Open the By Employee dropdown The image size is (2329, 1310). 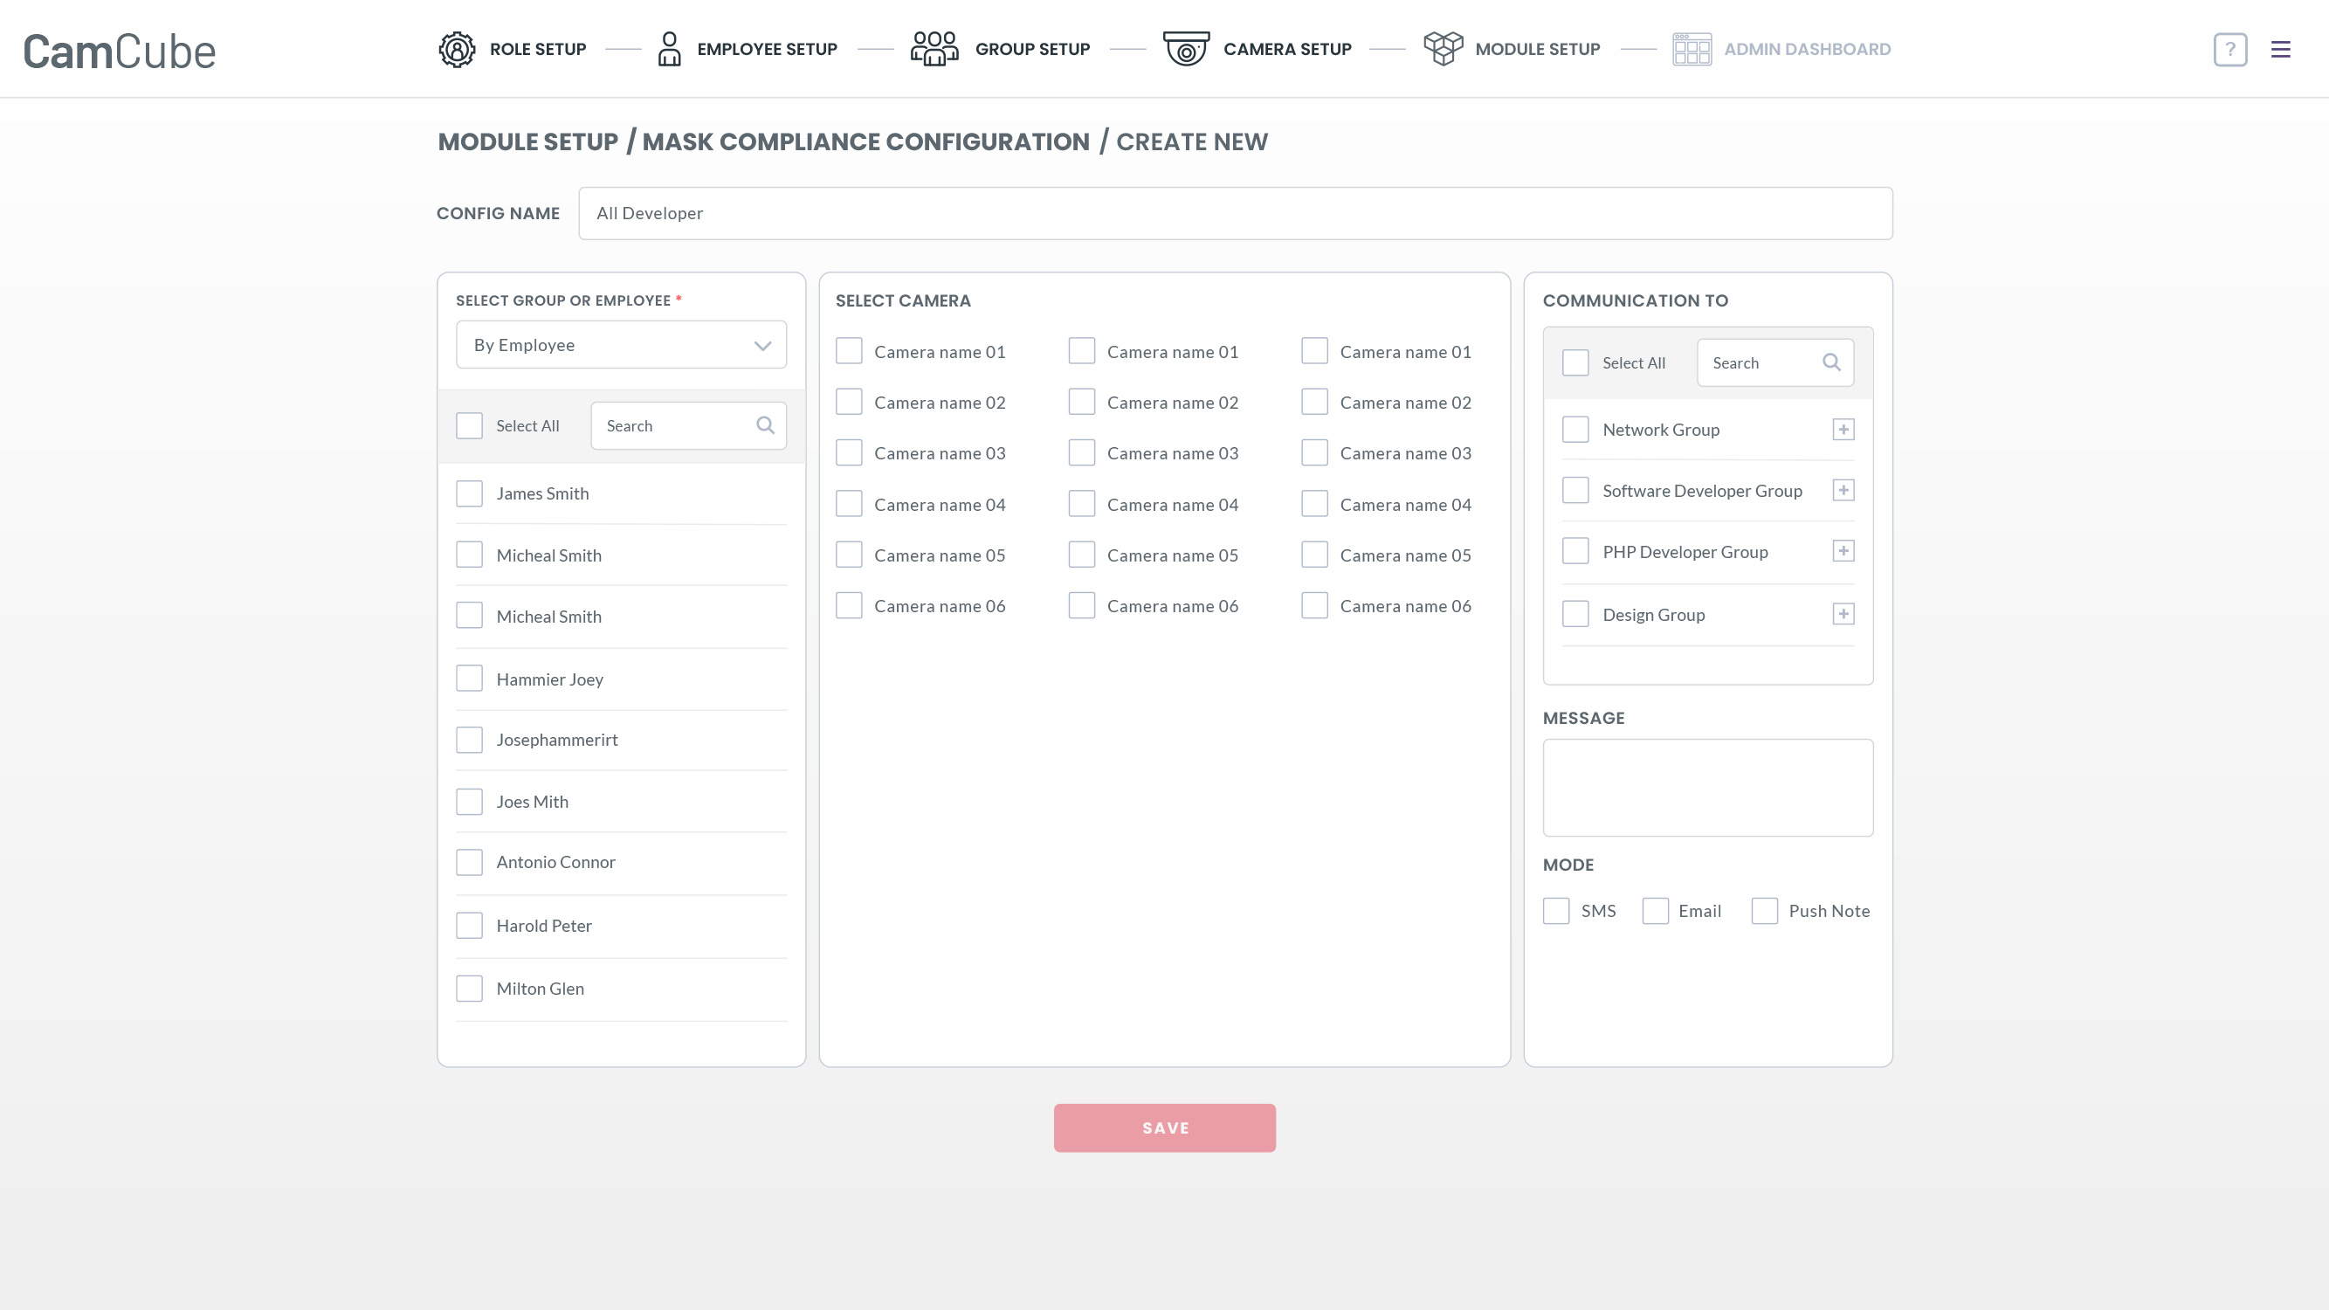621,344
